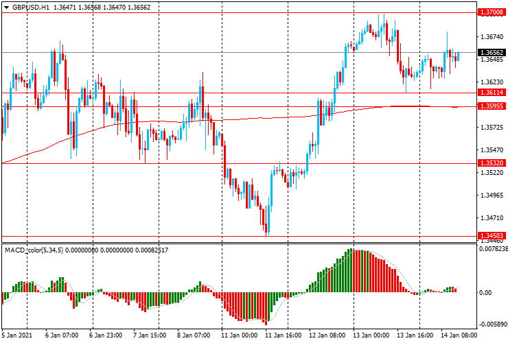Click the 5 Jan 2021 date label
Screen dimensions: 508x343
tap(19, 335)
